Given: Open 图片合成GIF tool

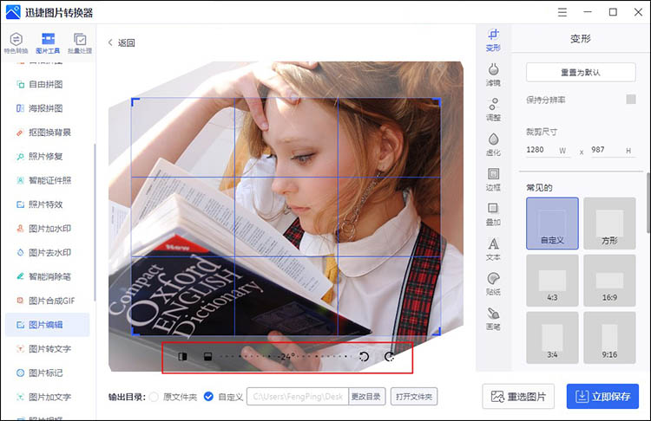Looking at the screenshot, I should (46, 301).
